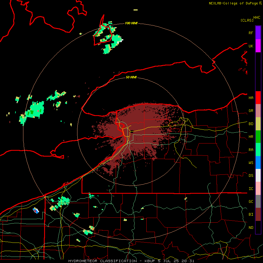Click the BI legend label
263x263 pixels.
251,214
